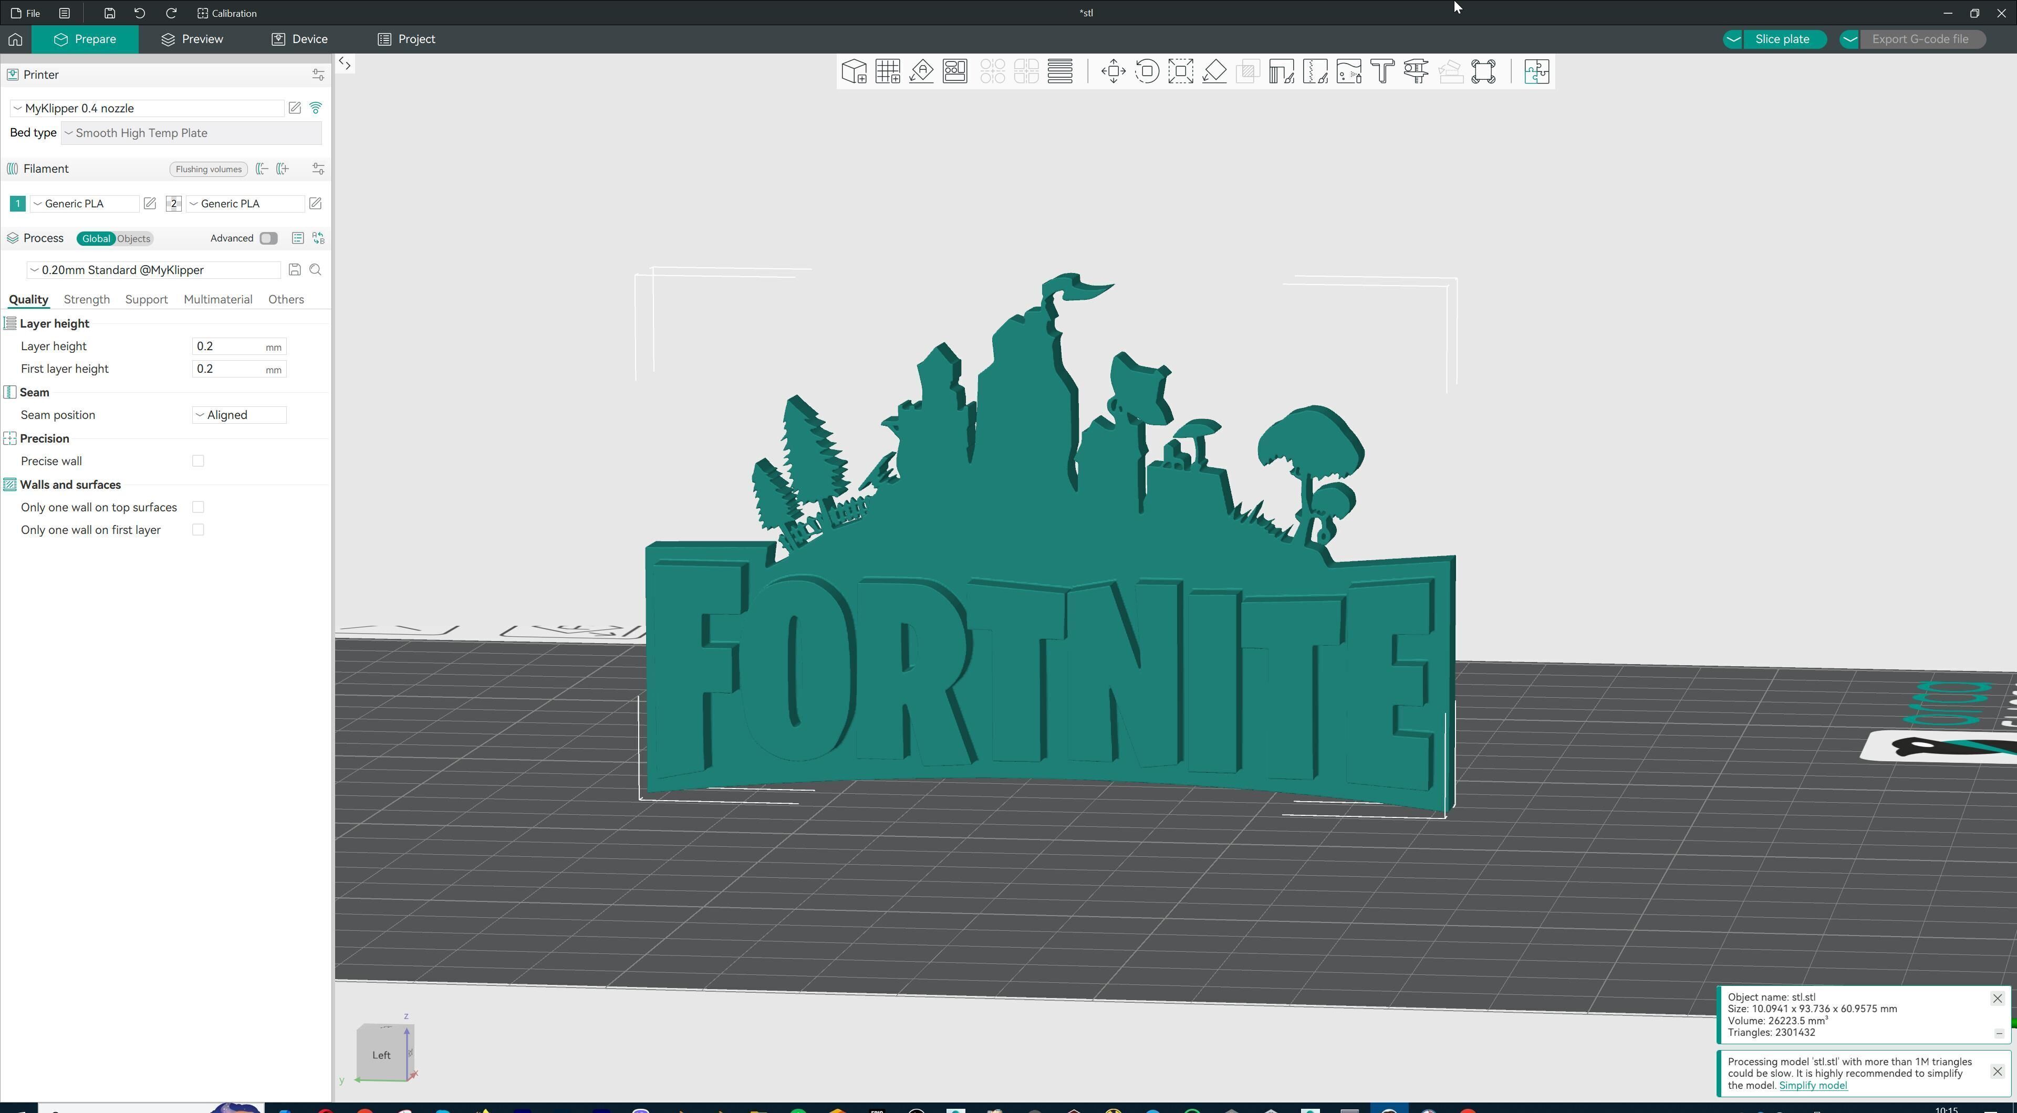Open the Seam position dropdown

pyautogui.click(x=240, y=415)
